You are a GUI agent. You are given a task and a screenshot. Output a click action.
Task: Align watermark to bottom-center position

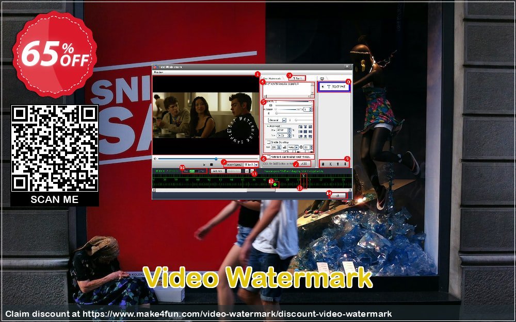(x=305, y=136)
